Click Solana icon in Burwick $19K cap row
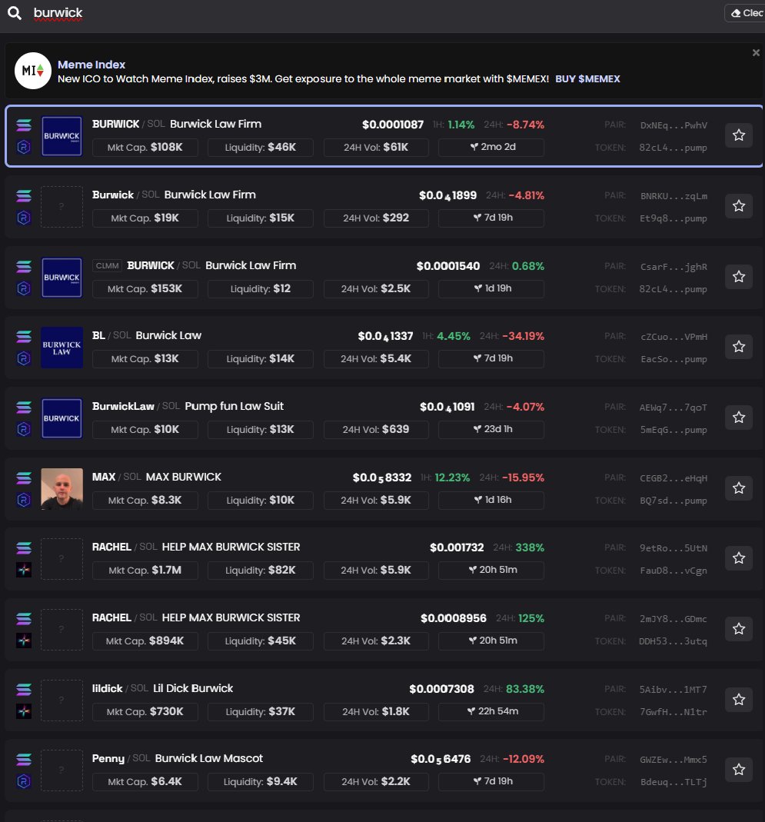This screenshot has width=765, height=822. point(24,196)
